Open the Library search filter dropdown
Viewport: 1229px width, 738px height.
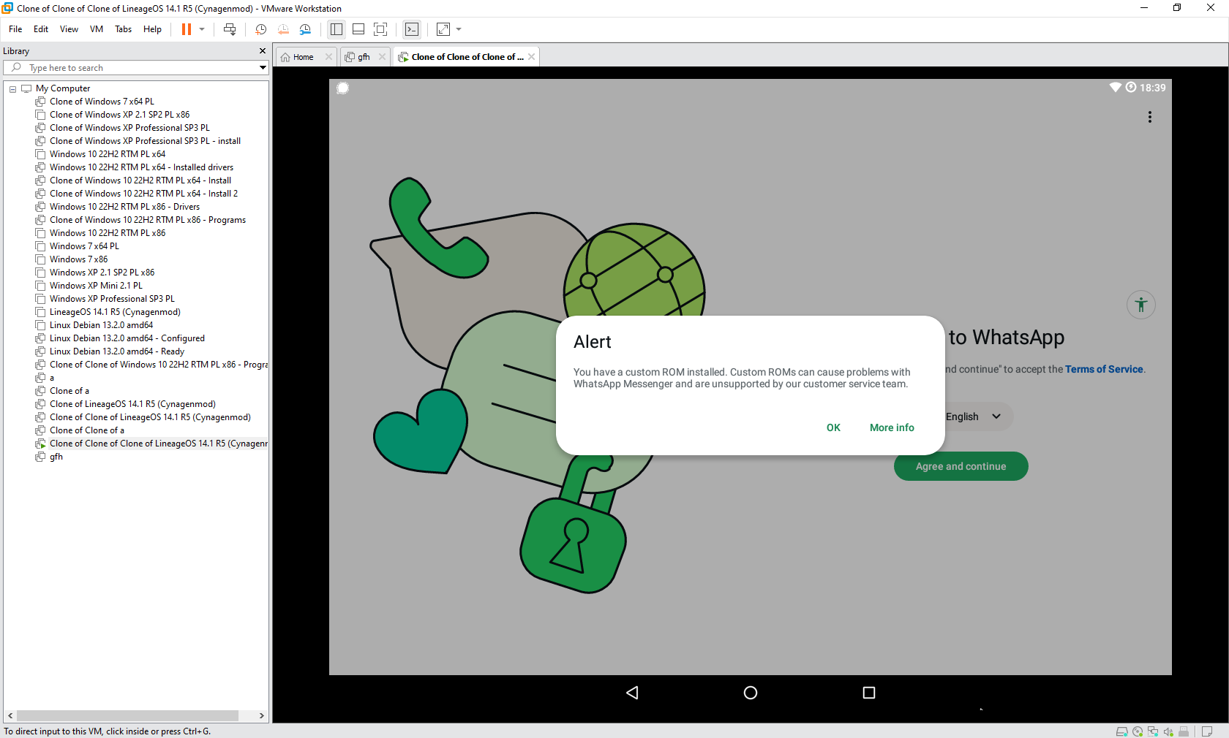point(263,68)
